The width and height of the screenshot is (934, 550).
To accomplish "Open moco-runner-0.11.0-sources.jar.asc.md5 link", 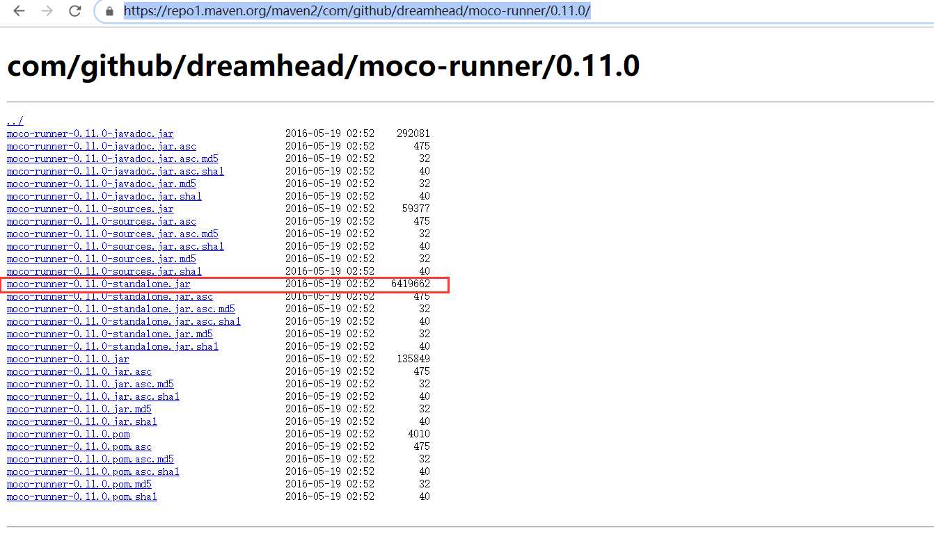I will click(x=113, y=234).
